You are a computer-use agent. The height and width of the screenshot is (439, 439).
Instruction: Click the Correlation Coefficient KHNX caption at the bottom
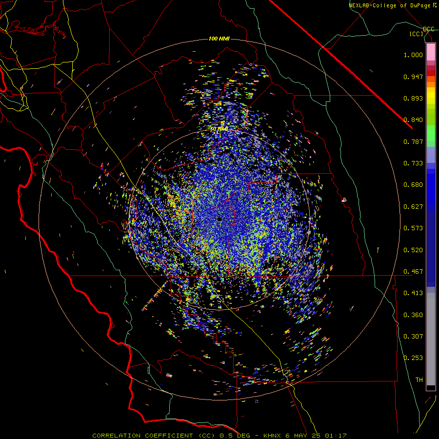click(219, 436)
